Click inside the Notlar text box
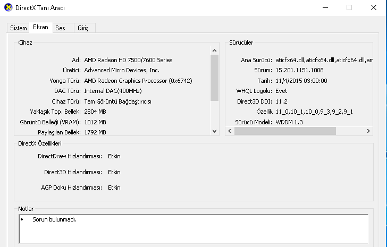 coord(193,229)
